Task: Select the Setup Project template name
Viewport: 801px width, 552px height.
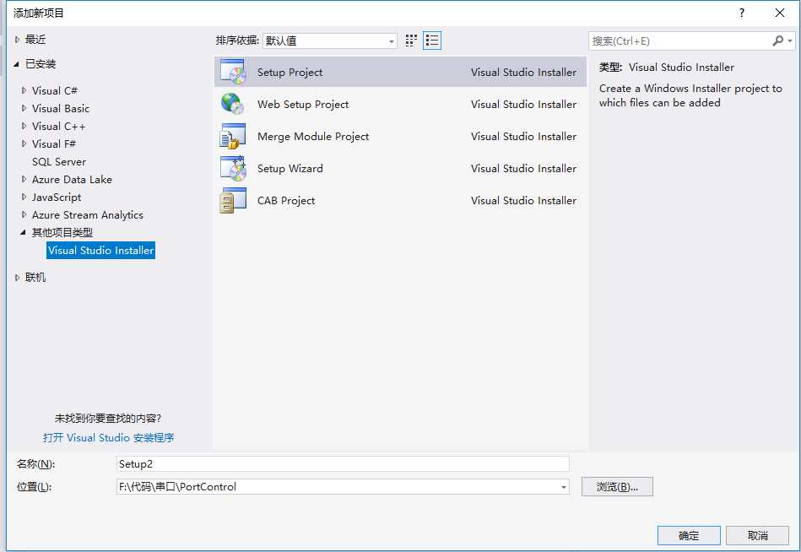Action: [290, 73]
